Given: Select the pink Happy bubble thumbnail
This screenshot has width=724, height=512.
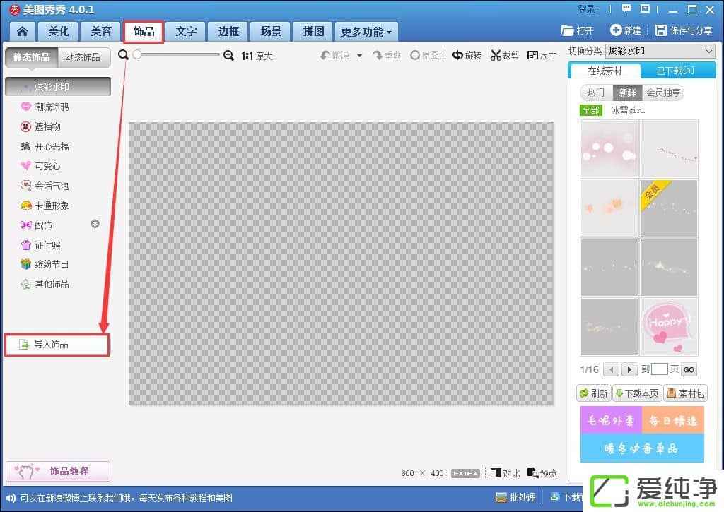Looking at the screenshot, I should 669,326.
